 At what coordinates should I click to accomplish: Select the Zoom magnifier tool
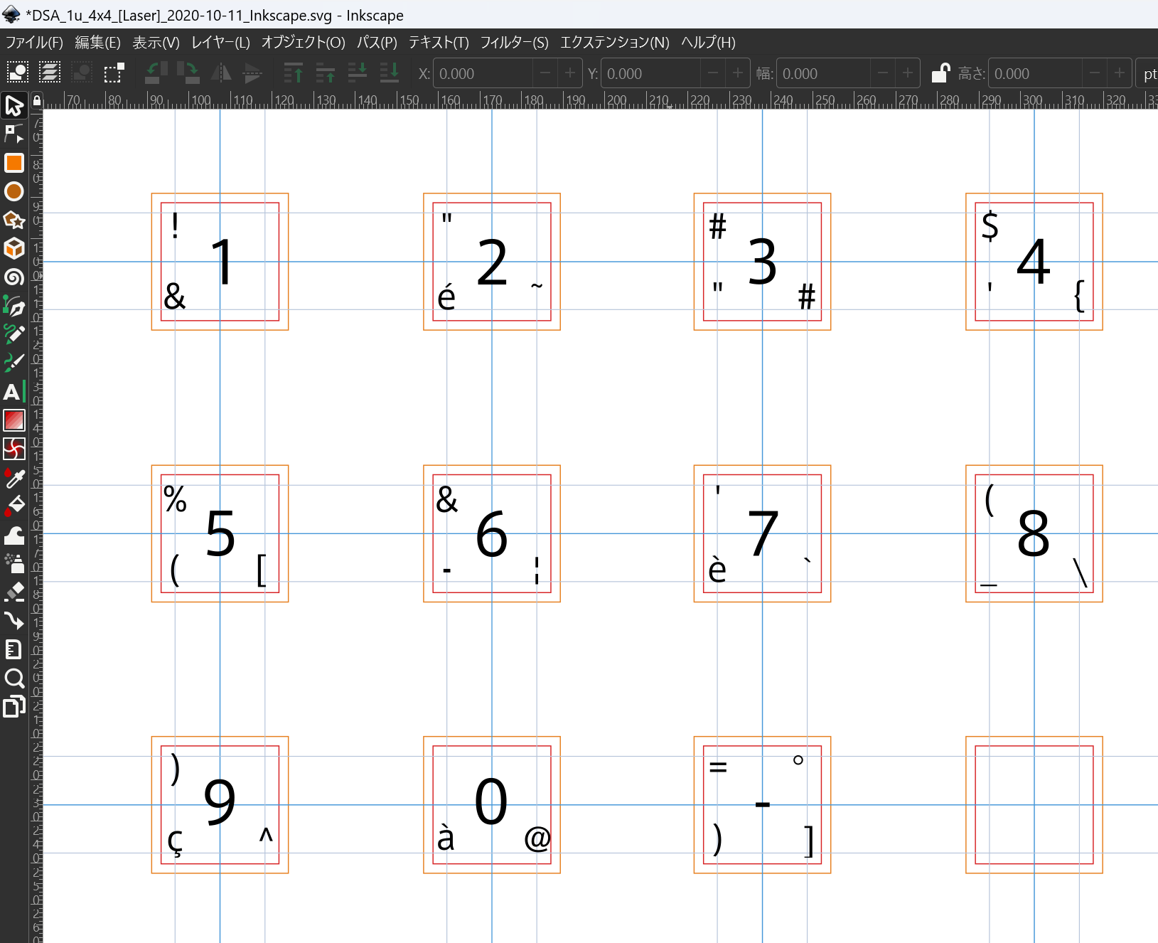(x=14, y=678)
